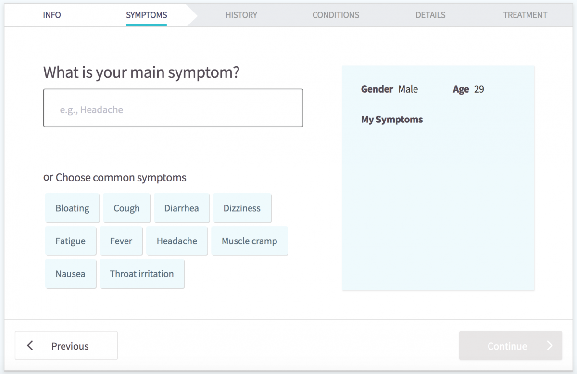The width and height of the screenshot is (577, 374).
Task: Click the left chevron icon on Previous
Action: tap(30, 346)
